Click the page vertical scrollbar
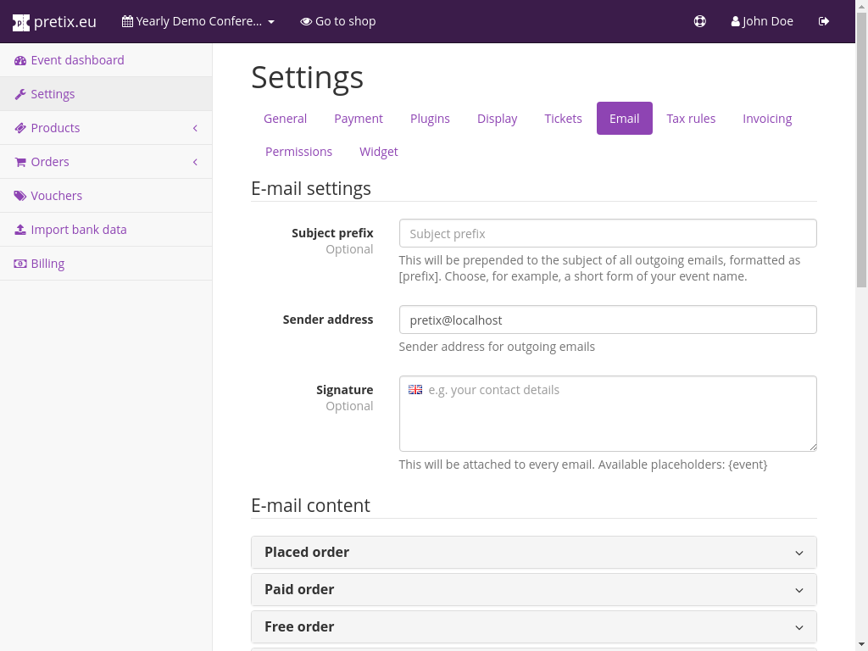 coord(861,149)
